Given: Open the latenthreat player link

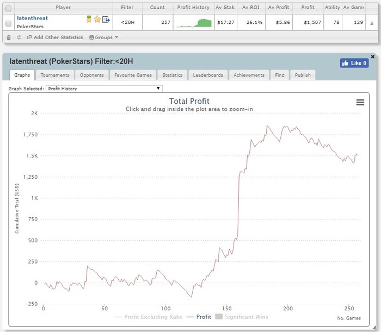Looking at the screenshot, I should 32,18.
